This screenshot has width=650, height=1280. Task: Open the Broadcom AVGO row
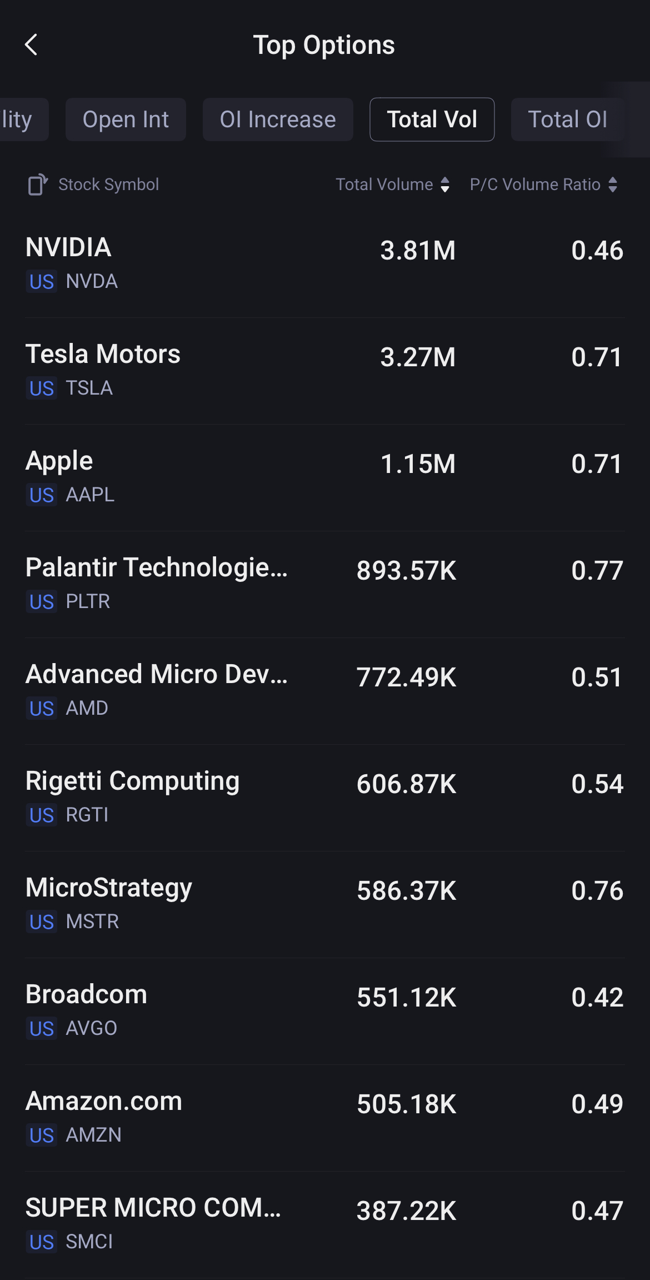(324, 1010)
